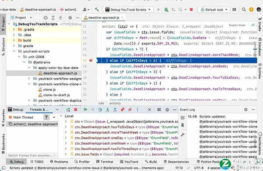Expand the .gradle folder
This screenshot has width=263, height=171.
coord(14,29)
